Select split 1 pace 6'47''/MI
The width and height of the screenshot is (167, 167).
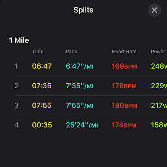click(x=79, y=66)
